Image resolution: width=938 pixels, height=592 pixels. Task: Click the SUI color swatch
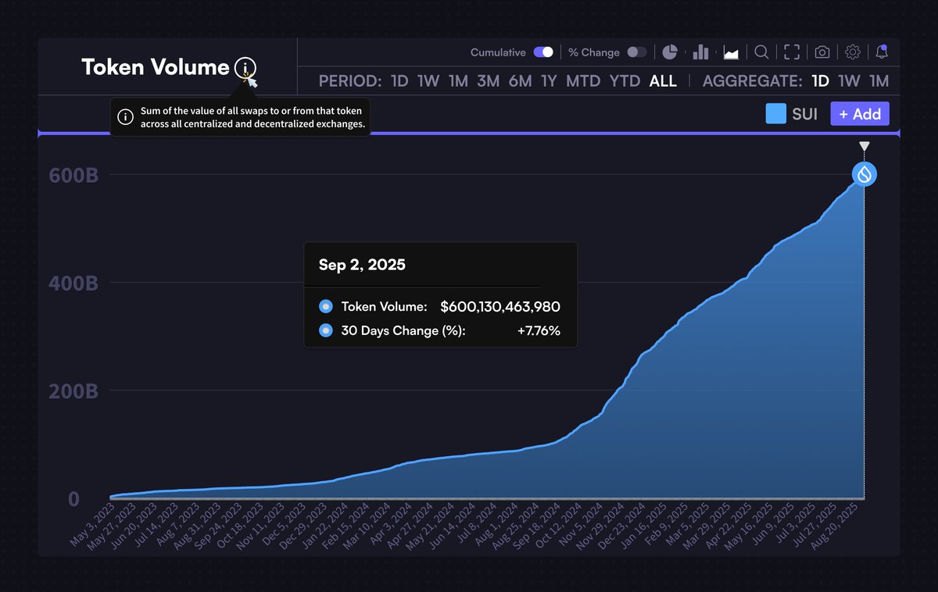point(775,114)
